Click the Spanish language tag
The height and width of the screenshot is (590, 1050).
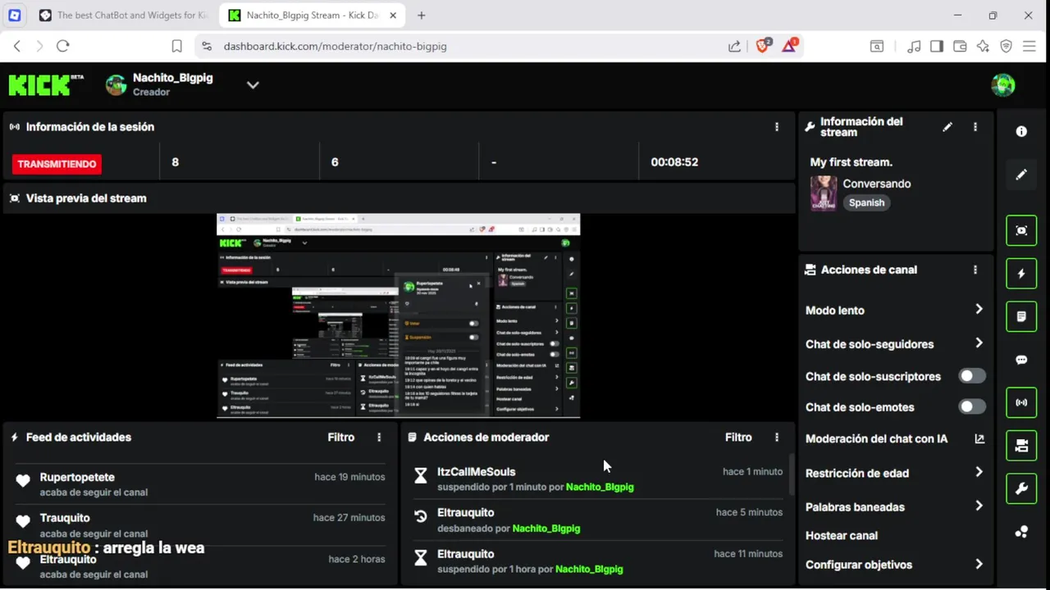pyautogui.click(x=867, y=202)
